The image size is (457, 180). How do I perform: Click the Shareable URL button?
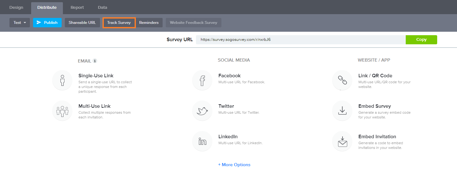coord(82,23)
